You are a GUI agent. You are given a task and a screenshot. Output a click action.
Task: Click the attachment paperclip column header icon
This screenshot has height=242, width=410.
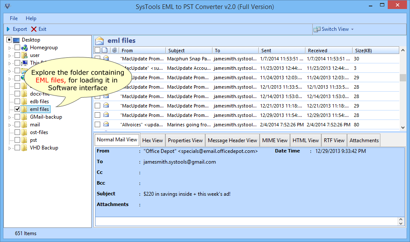(x=114, y=50)
